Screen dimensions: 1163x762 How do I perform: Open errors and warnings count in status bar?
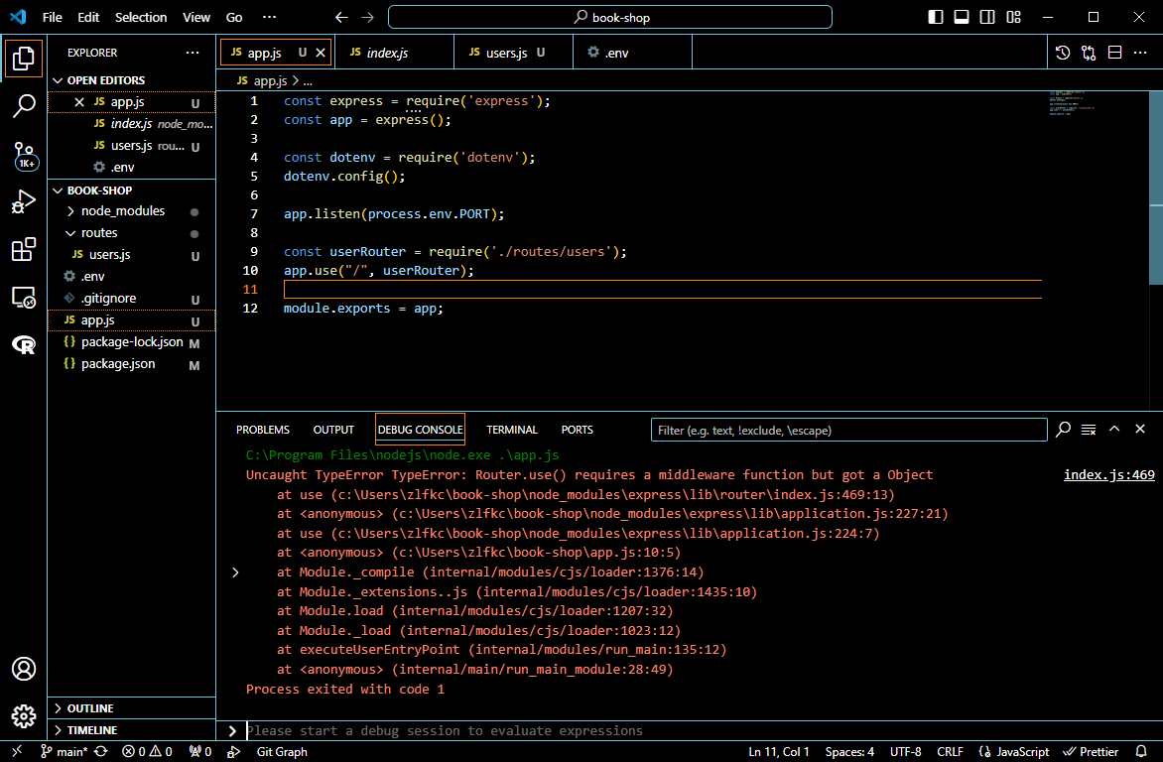147,752
